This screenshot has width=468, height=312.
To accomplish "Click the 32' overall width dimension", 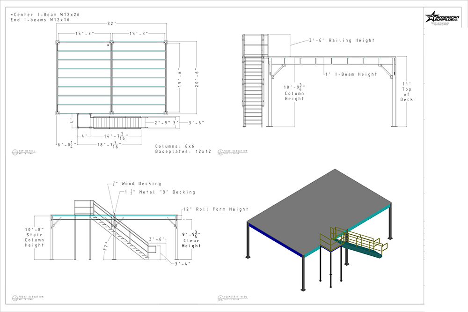I will click(x=112, y=23).
